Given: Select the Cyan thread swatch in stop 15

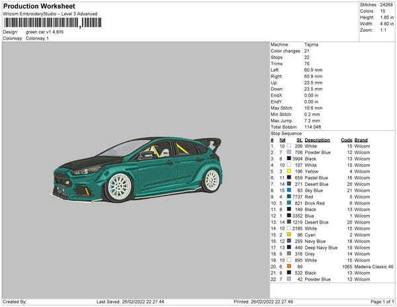Looking at the screenshot, I should (x=289, y=234).
